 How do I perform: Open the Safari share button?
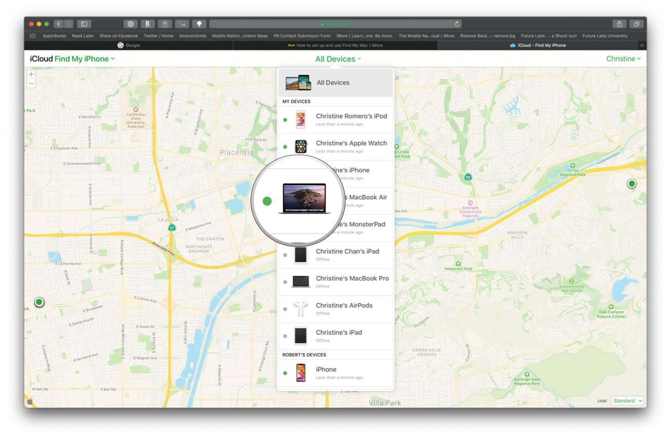pos(619,24)
